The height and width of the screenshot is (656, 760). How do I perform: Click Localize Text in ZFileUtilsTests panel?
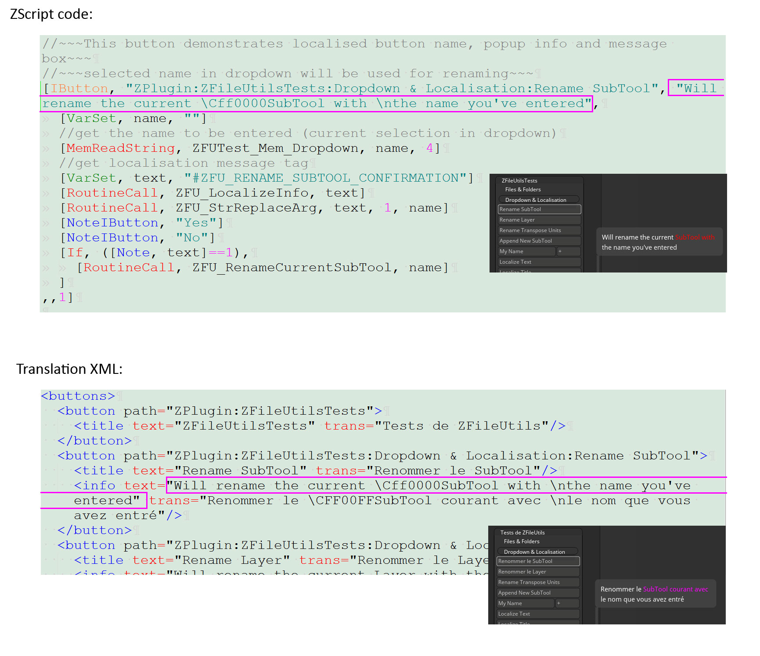[539, 262]
